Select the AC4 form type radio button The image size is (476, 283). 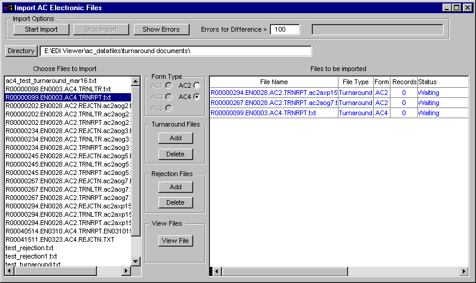point(196,97)
